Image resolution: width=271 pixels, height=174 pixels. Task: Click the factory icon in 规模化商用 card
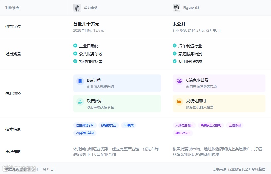click(x=179, y=102)
